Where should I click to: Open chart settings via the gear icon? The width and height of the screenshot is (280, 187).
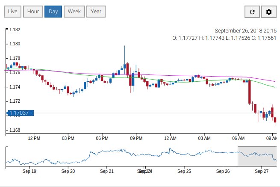269,12
